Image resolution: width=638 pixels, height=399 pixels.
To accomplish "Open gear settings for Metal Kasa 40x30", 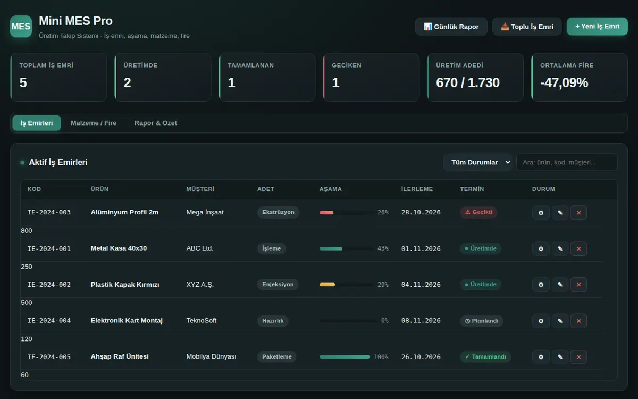I will 541,248.
